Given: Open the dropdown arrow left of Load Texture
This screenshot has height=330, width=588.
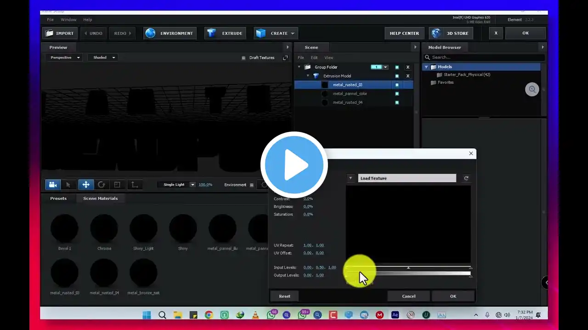Looking at the screenshot, I should click(x=351, y=178).
